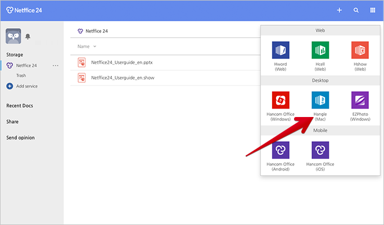Click the show file icon for Netffice24_Userguide_en.show
The image size is (384, 225).
(x=82, y=78)
